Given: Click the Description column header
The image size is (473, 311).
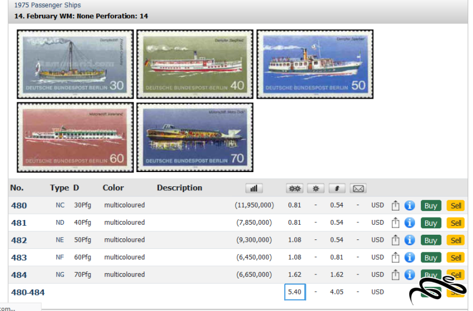Looking at the screenshot, I should (180, 188).
